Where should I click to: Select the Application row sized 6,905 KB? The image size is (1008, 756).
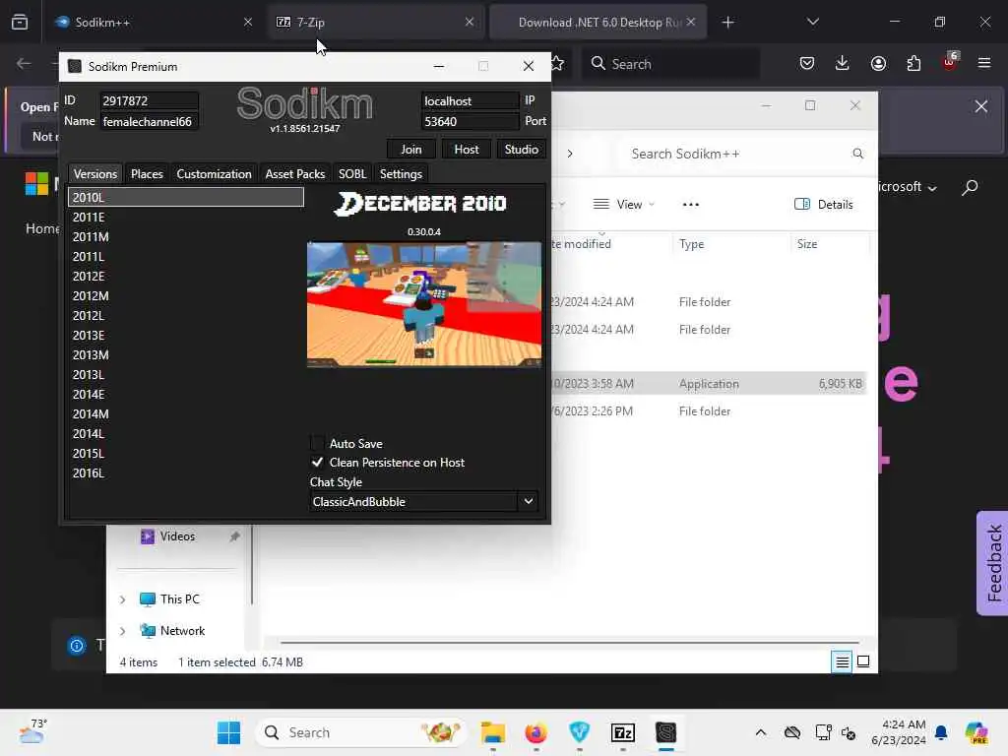click(x=709, y=384)
